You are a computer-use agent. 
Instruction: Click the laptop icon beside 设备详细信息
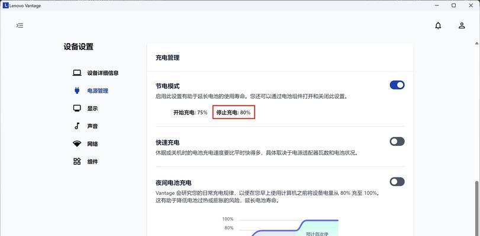coord(77,73)
